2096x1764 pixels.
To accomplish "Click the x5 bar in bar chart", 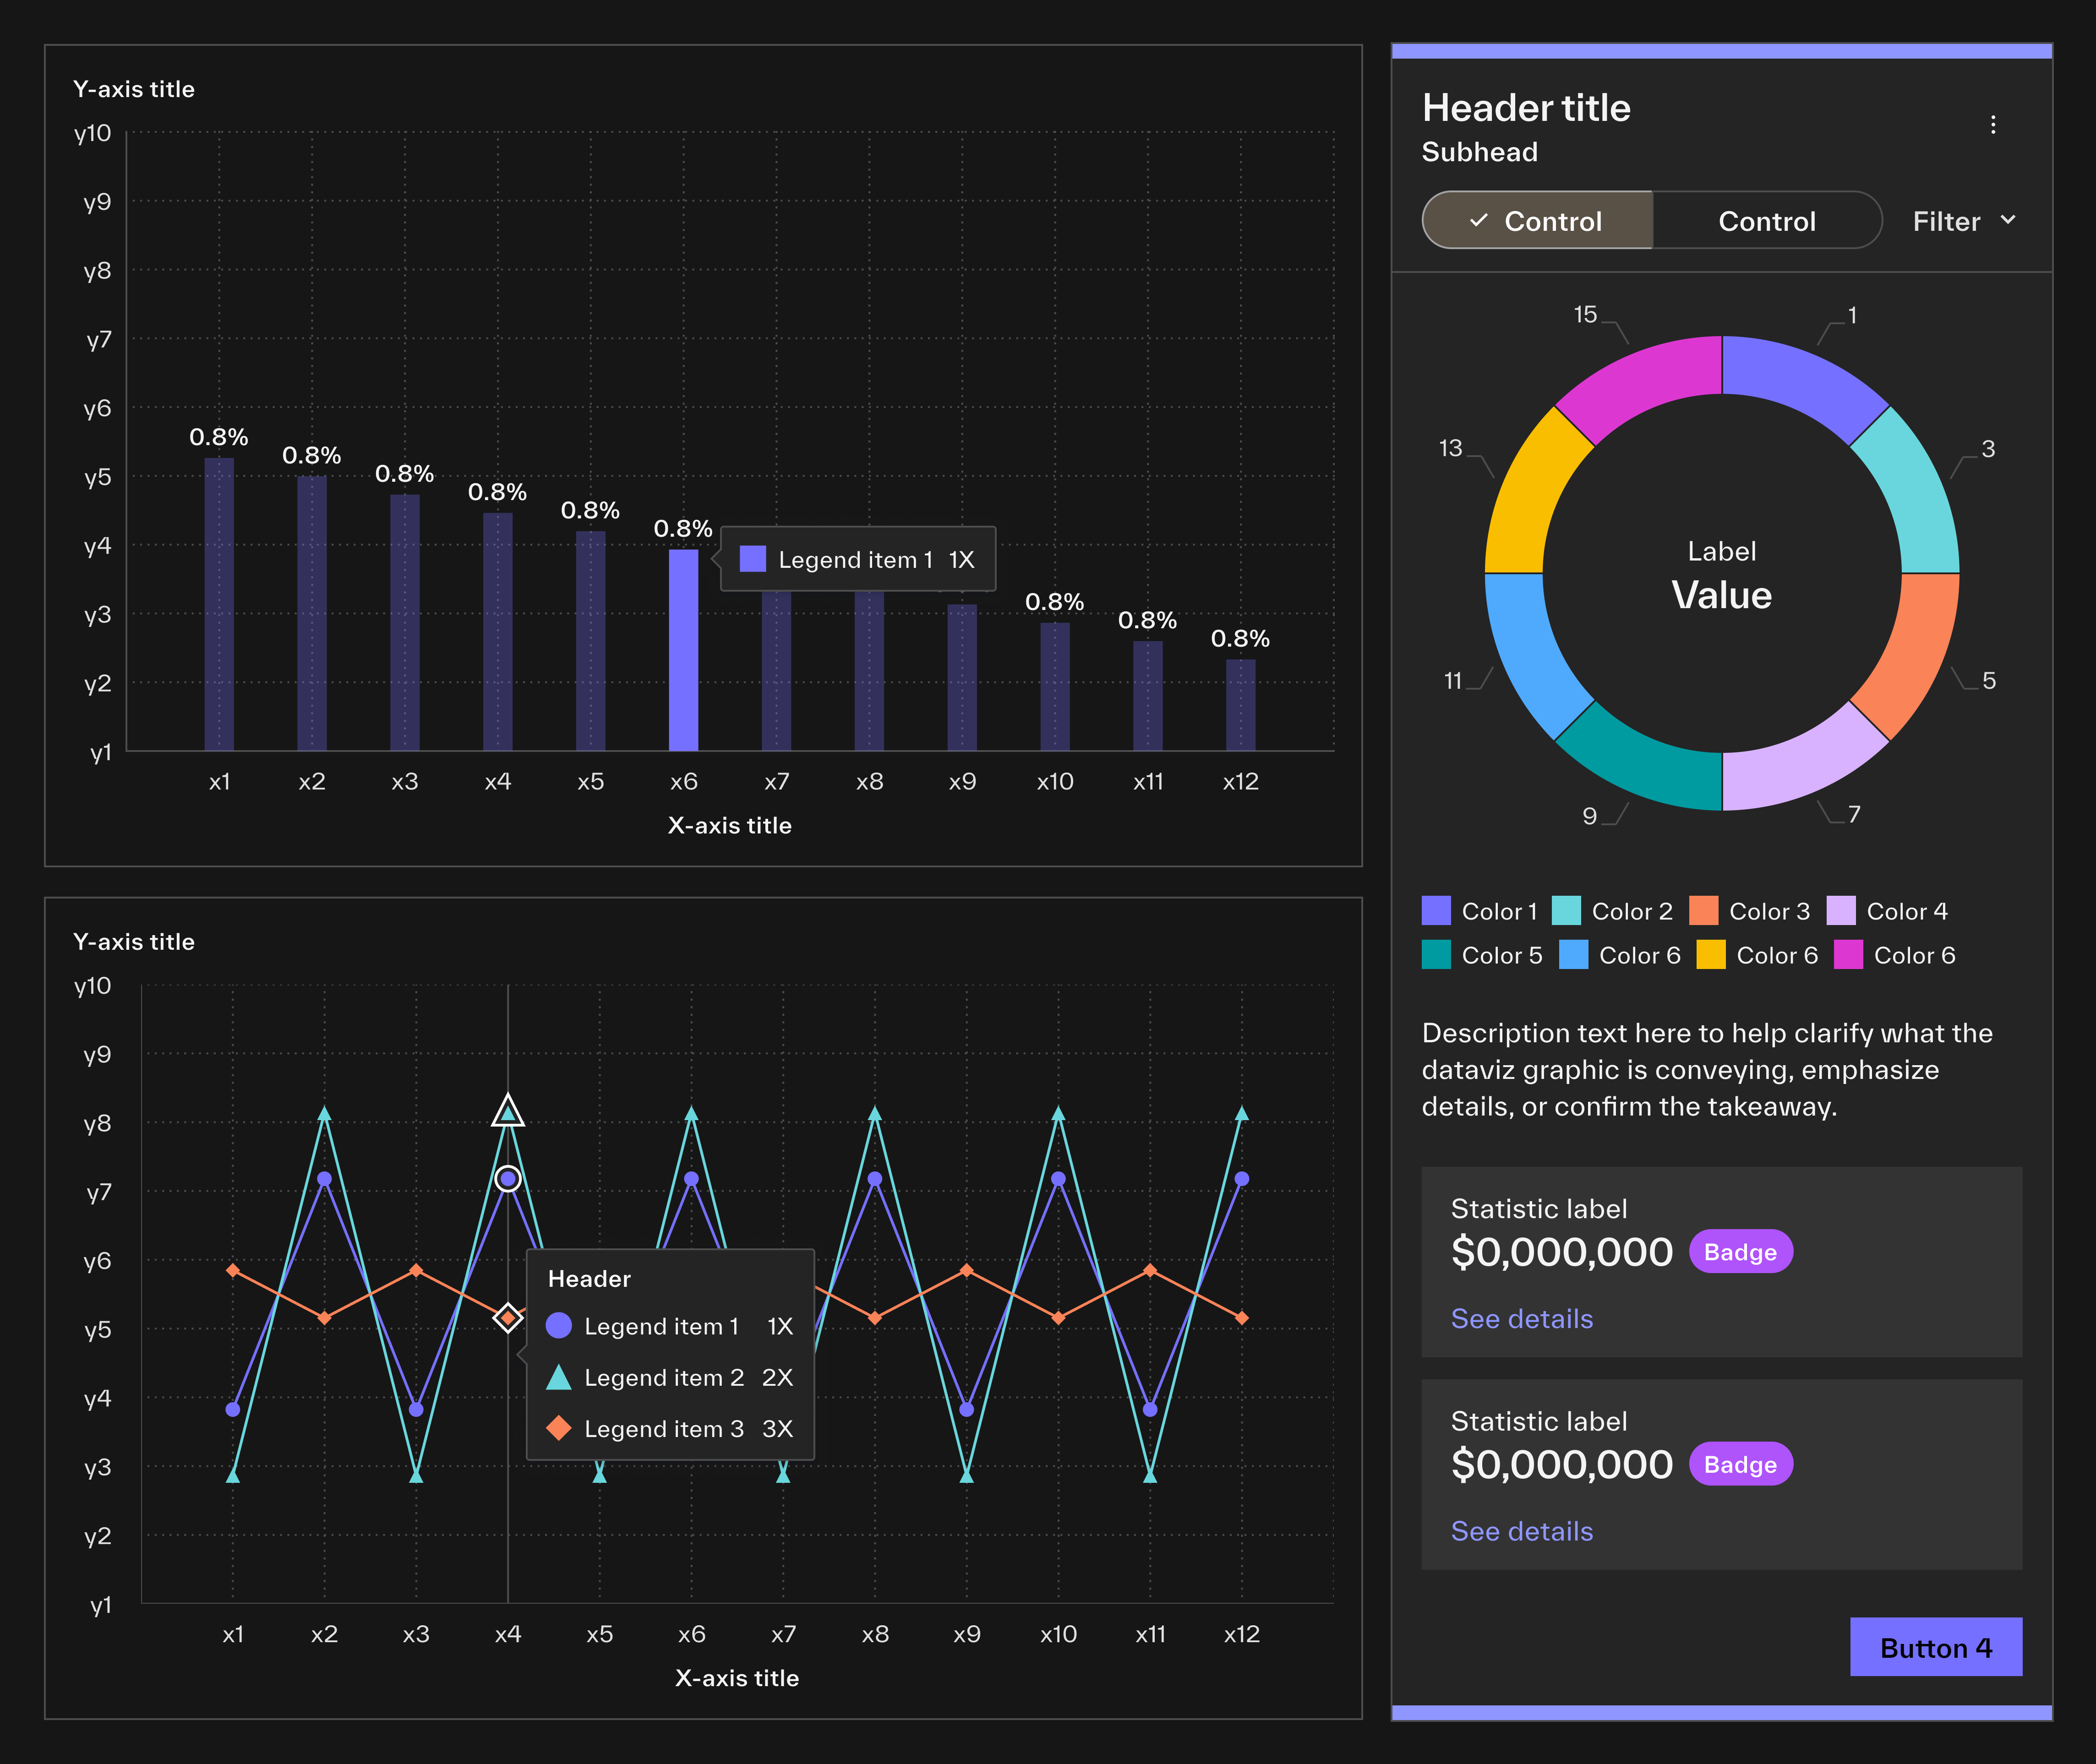I will click(591, 641).
